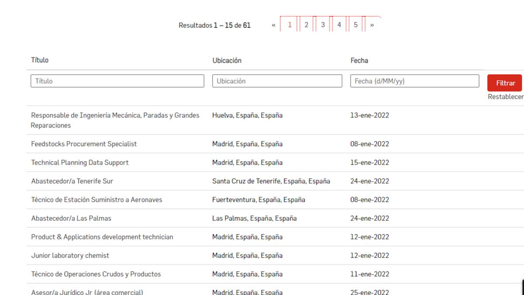Jump to results page 5

pyautogui.click(x=355, y=25)
